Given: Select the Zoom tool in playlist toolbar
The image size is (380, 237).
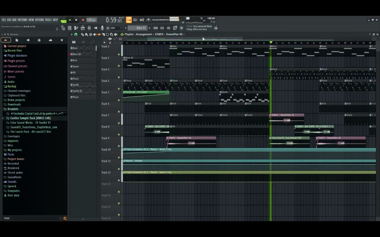Looking at the screenshot, I should (x=111, y=34).
